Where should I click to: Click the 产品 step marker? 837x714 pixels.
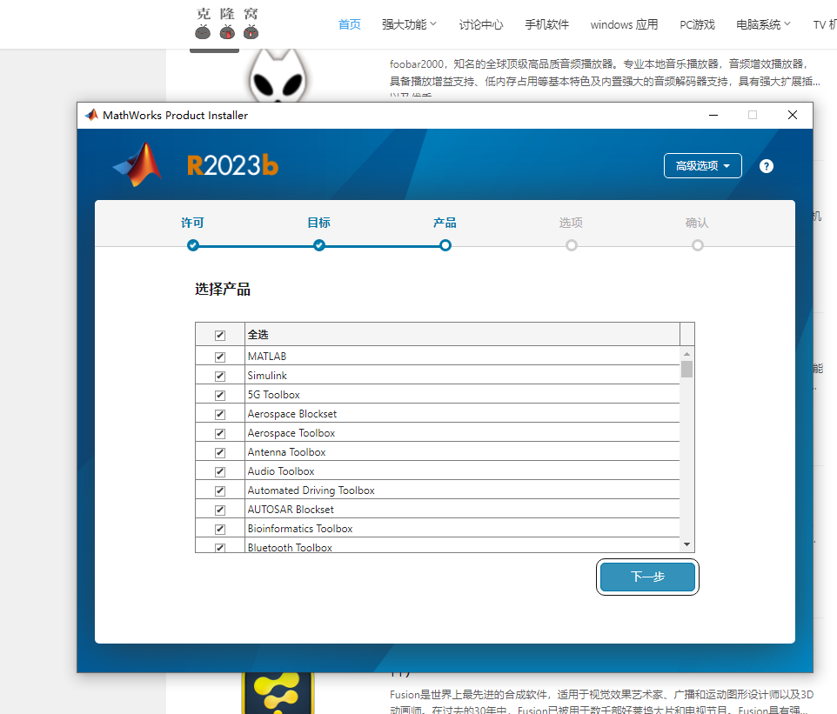(445, 245)
